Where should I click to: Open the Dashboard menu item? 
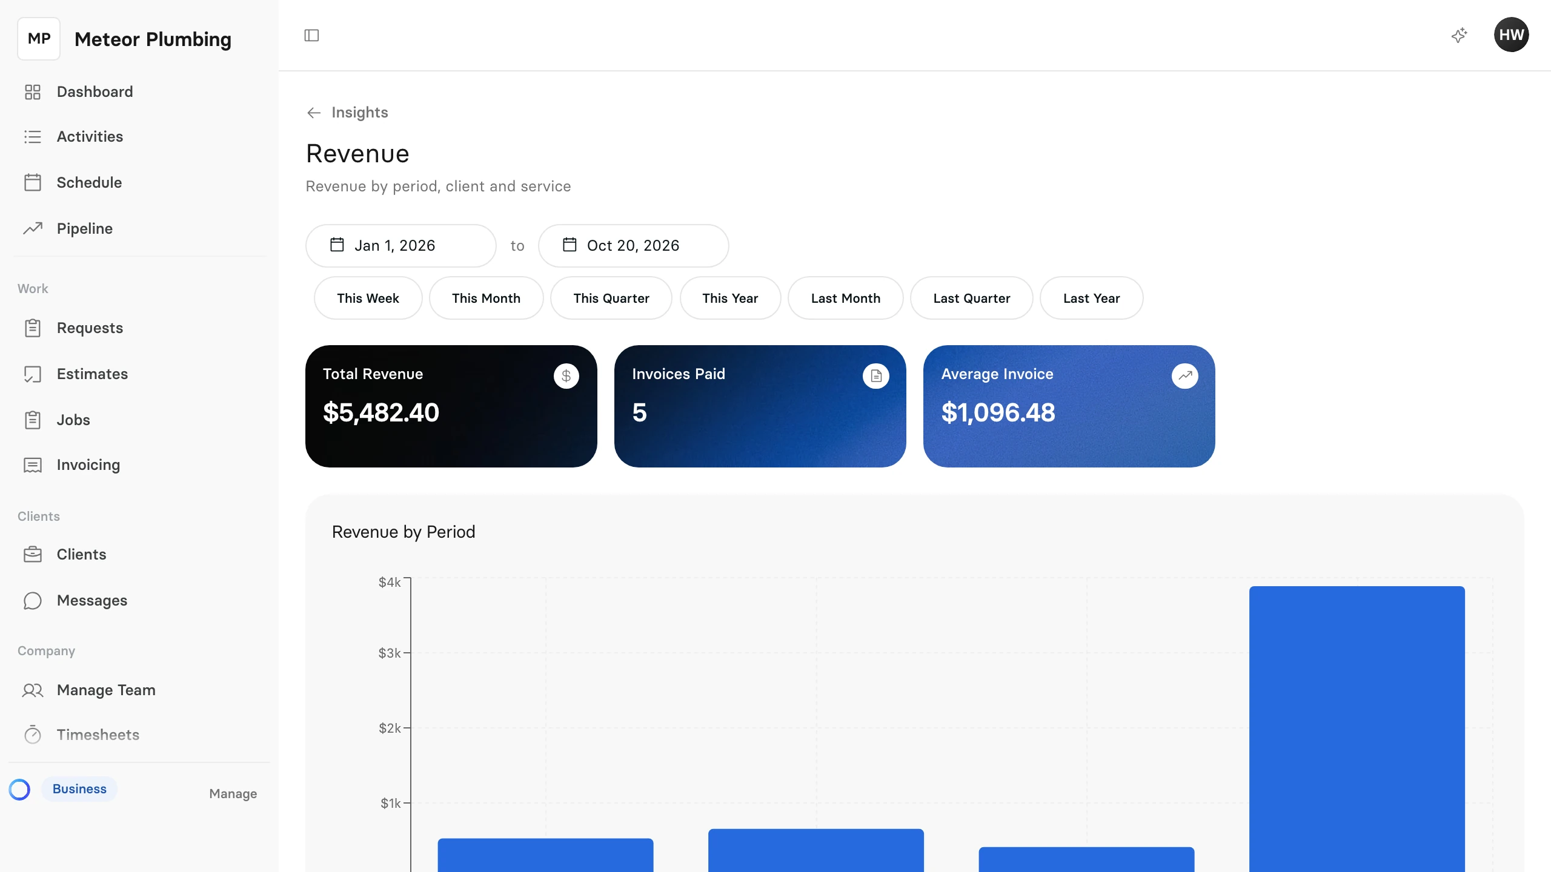pos(139,92)
